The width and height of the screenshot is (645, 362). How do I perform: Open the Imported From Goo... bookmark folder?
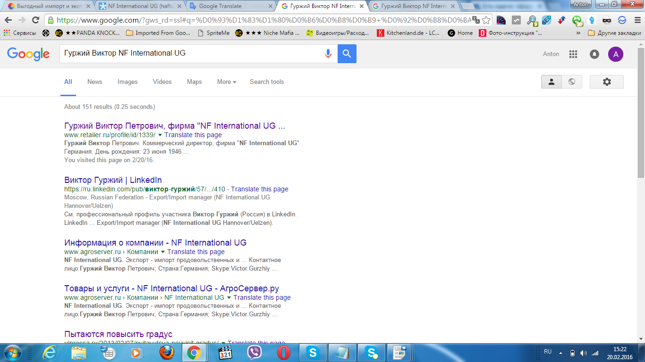(159, 33)
